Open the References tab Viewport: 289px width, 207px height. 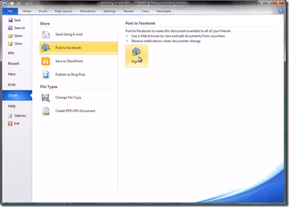[x=88, y=11]
